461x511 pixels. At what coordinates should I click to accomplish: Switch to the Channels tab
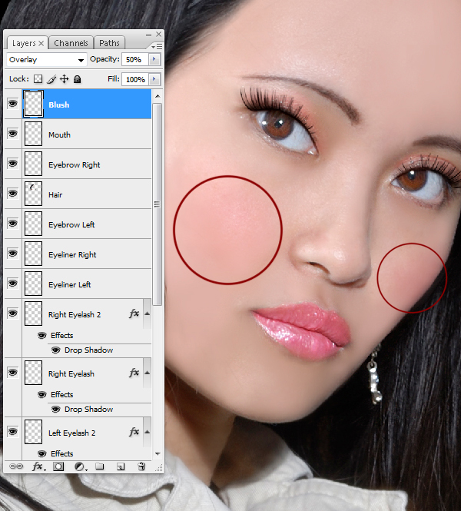coord(71,43)
